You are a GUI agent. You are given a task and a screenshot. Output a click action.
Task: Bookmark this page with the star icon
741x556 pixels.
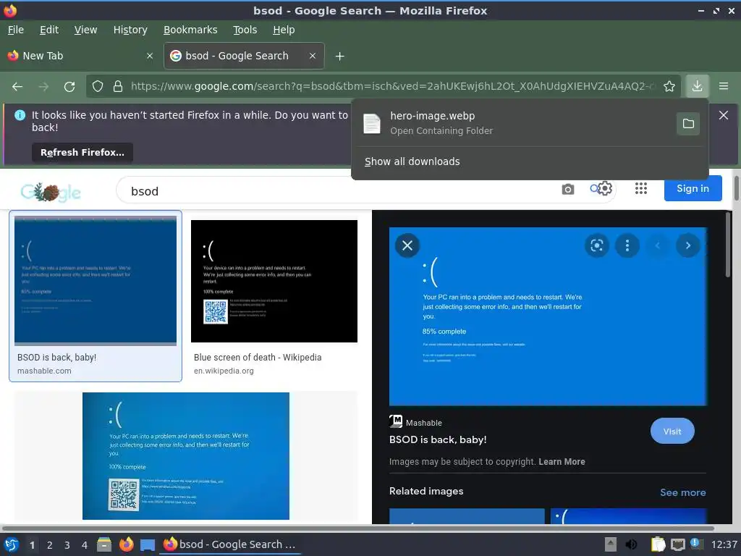point(669,86)
